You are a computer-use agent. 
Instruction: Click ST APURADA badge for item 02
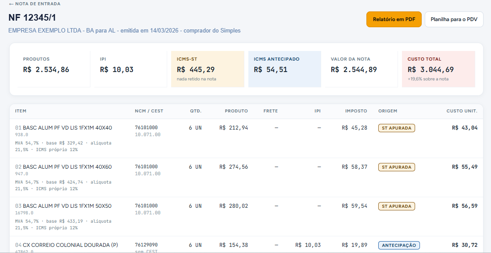coord(396,167)
